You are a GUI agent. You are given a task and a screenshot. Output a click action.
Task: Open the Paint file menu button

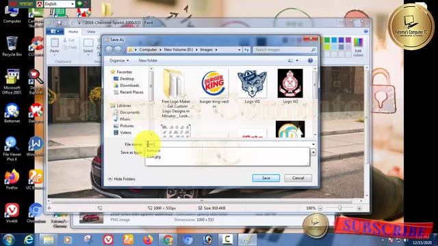click(x=55, y=31)
